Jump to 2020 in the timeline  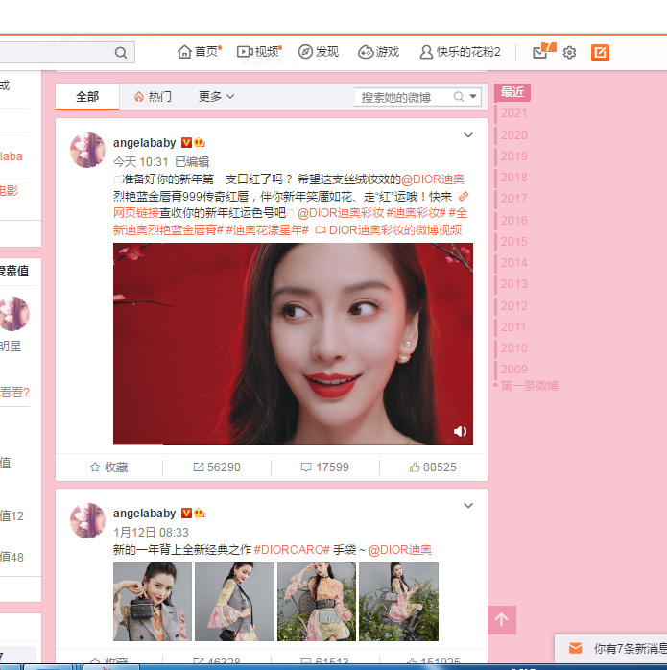tap(514, 134)
